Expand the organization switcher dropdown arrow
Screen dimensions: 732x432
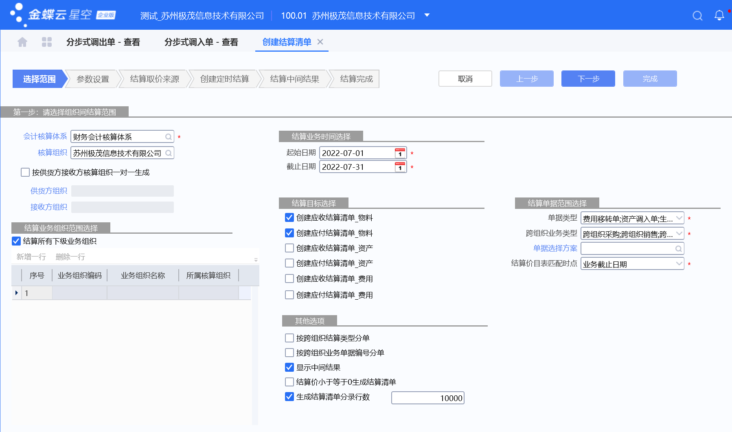point(427,15)
